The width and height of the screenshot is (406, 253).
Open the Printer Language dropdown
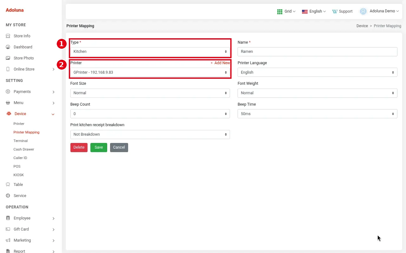click(317, 72)
